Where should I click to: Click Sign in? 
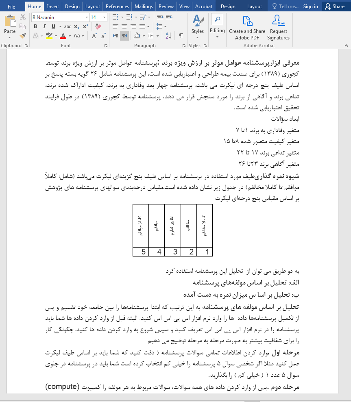coord(310,6)
